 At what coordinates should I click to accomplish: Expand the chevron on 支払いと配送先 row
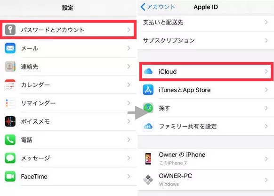click(266, 22)
